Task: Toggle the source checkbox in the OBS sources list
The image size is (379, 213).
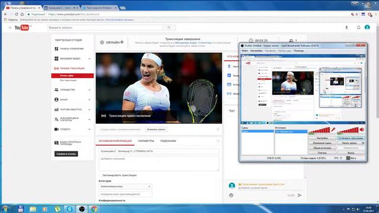Action: [277, 131]
